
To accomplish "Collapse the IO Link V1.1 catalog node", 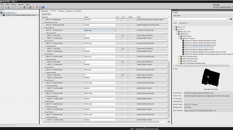I will (174, 29).
